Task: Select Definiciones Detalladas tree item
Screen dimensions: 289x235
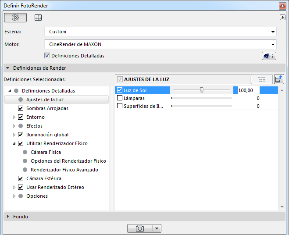Action: point(48,91)
